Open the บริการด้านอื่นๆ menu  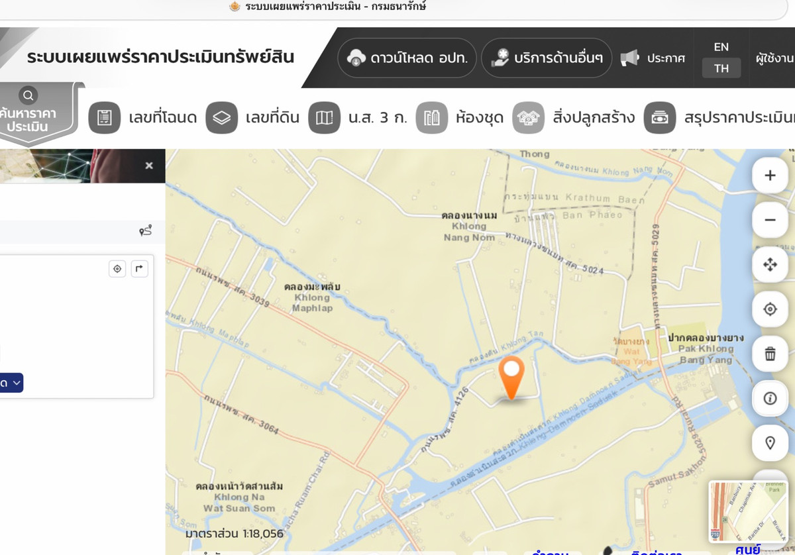(546, 58)
